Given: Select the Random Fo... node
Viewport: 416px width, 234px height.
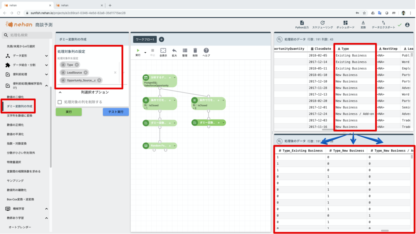Looking at the screenshot, I should 159,146.
